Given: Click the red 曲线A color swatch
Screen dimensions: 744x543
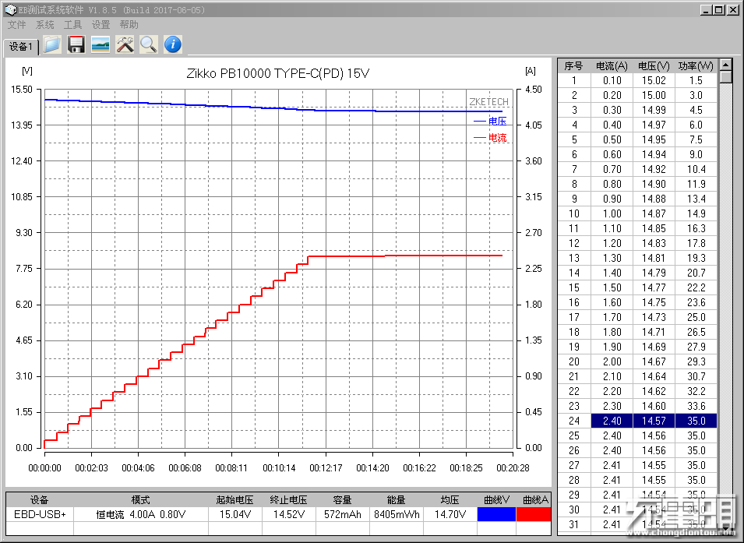Looking at the screenshot, I should coord(534,514).
